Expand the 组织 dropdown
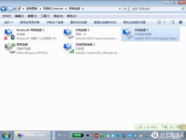The width and height of the screenshot is (186, 140). click(x=8, y=22)
